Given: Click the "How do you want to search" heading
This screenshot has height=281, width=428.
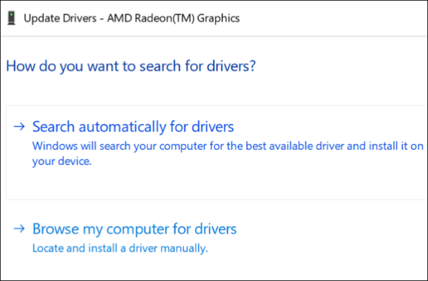Looking at the screenshot, I should pos(130,66).
